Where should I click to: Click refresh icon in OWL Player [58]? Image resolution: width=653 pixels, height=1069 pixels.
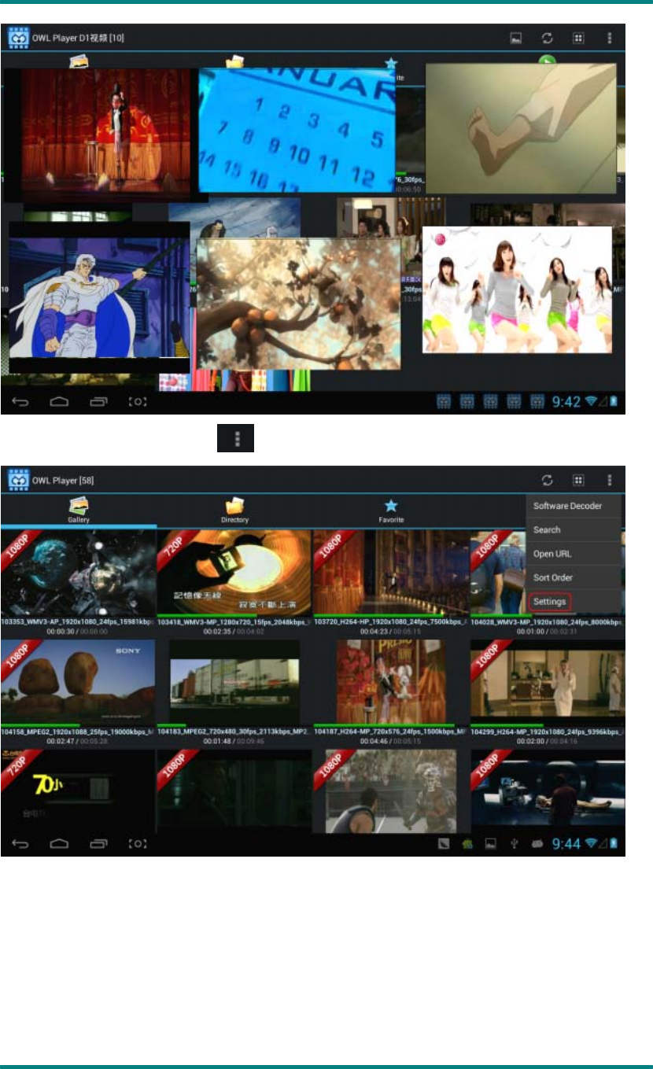point(546,479)
